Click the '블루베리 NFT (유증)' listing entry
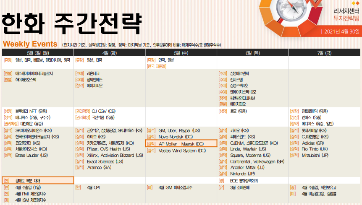This screenshot has height=205, width=362. [x=31, y=111]
